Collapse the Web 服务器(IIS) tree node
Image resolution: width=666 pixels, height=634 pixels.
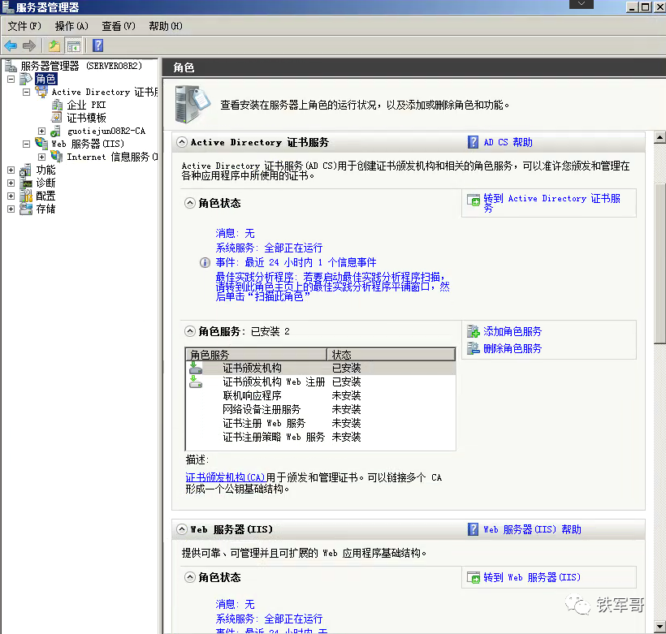[26, 144]
